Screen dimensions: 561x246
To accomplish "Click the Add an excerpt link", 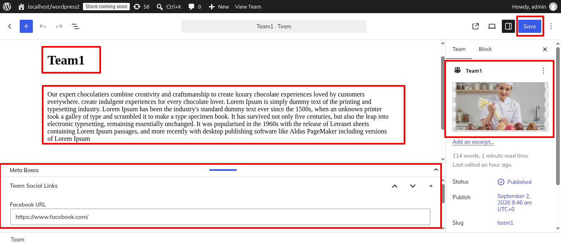I will [473, 142].
